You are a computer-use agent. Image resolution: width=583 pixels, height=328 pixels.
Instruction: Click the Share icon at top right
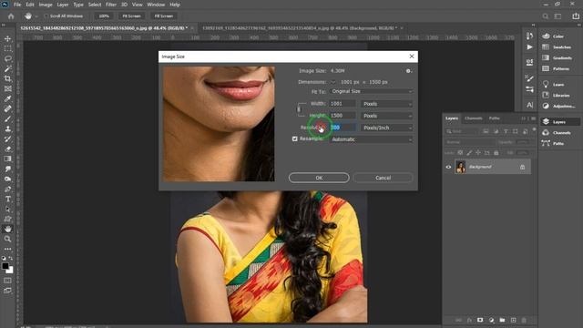click(576, 16)
